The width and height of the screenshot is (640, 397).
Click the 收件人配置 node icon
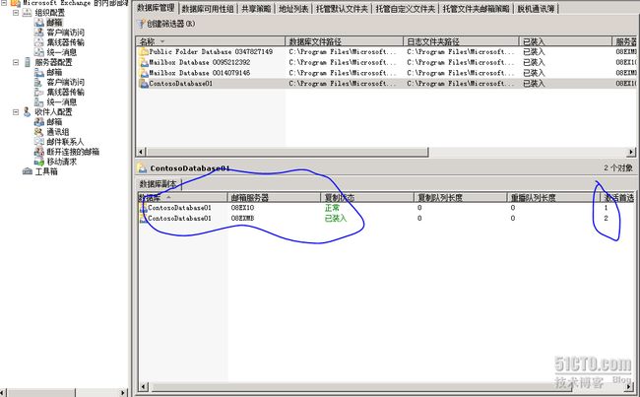(x=27, y=111)
